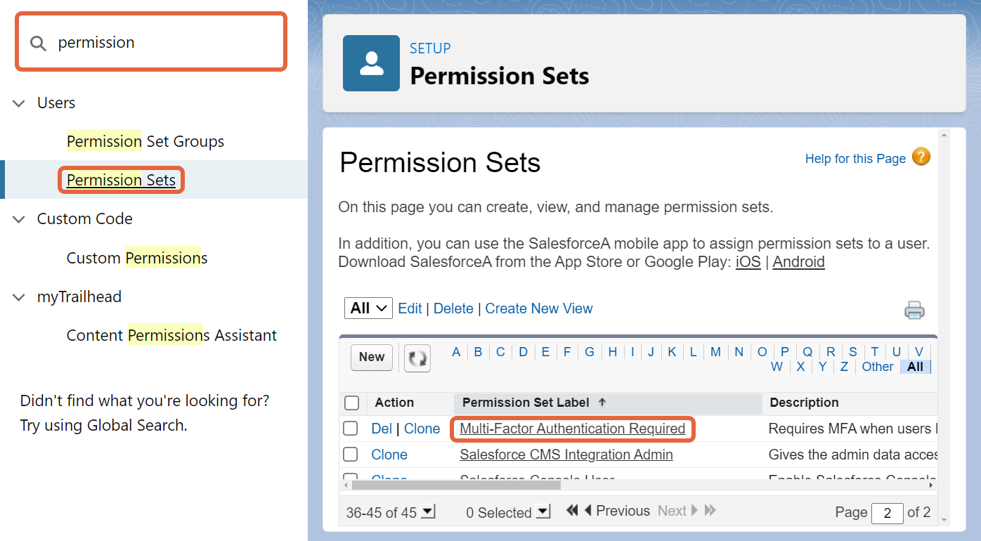Click the New button to create permission set

[x=371, y=357]
